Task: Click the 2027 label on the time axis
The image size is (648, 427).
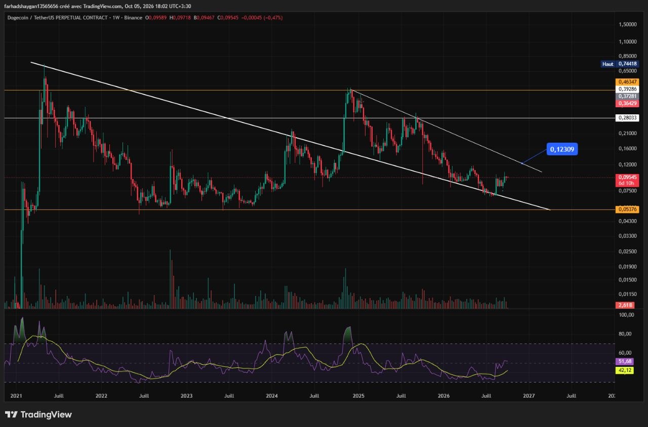Action: [529, 396]
